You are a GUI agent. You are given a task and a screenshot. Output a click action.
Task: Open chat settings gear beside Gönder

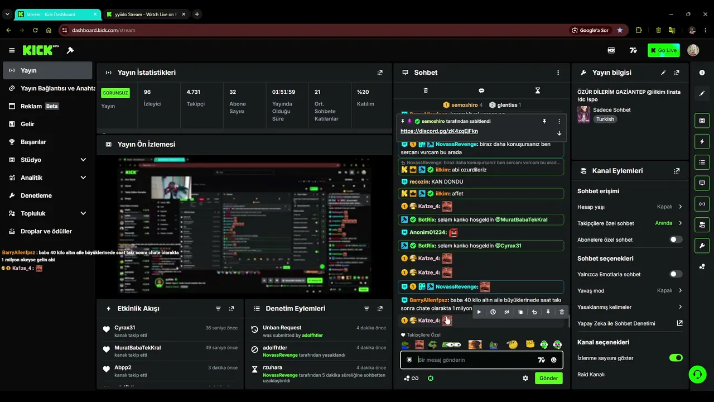coord(525,378)
